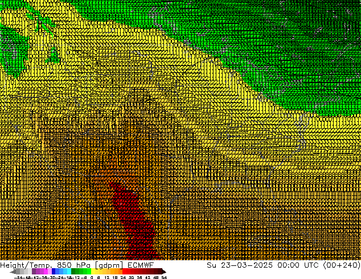Click the "0" legend scale value
The height and width of the screenshot is (279, 361).
tap(92, 277)
